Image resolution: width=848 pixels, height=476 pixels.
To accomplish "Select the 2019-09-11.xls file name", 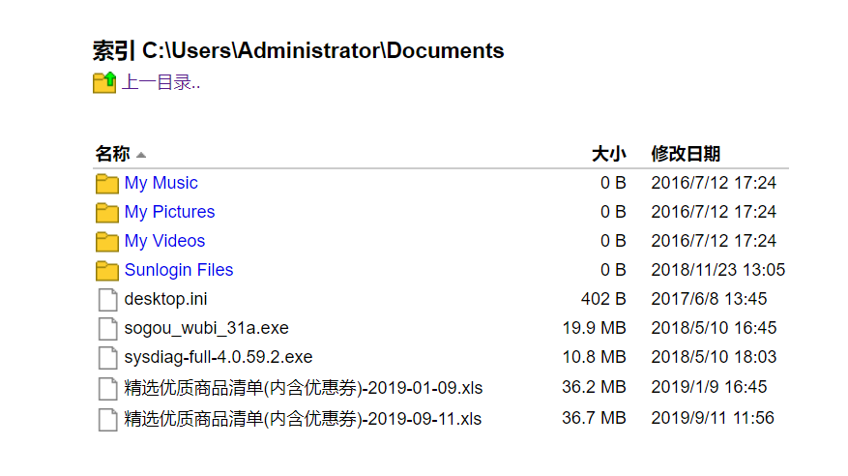I will [x=303, y=419].
